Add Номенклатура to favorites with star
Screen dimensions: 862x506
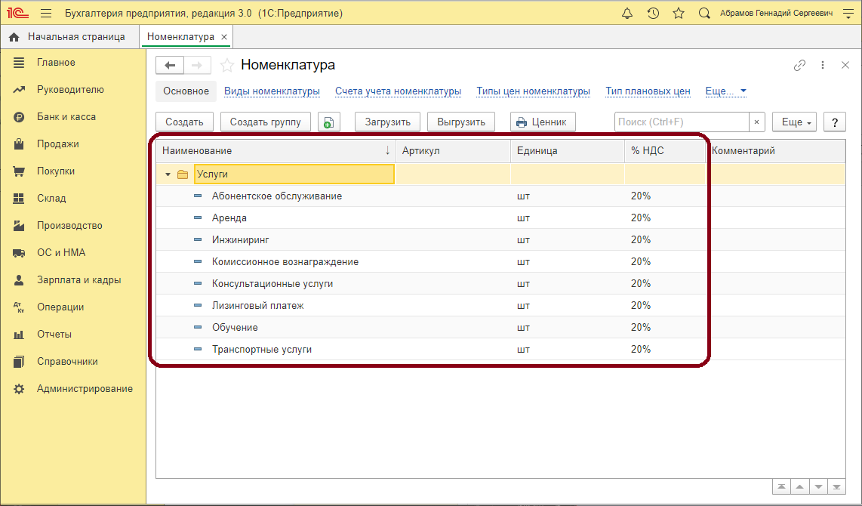pyautogui.click(x=226, y=66)
